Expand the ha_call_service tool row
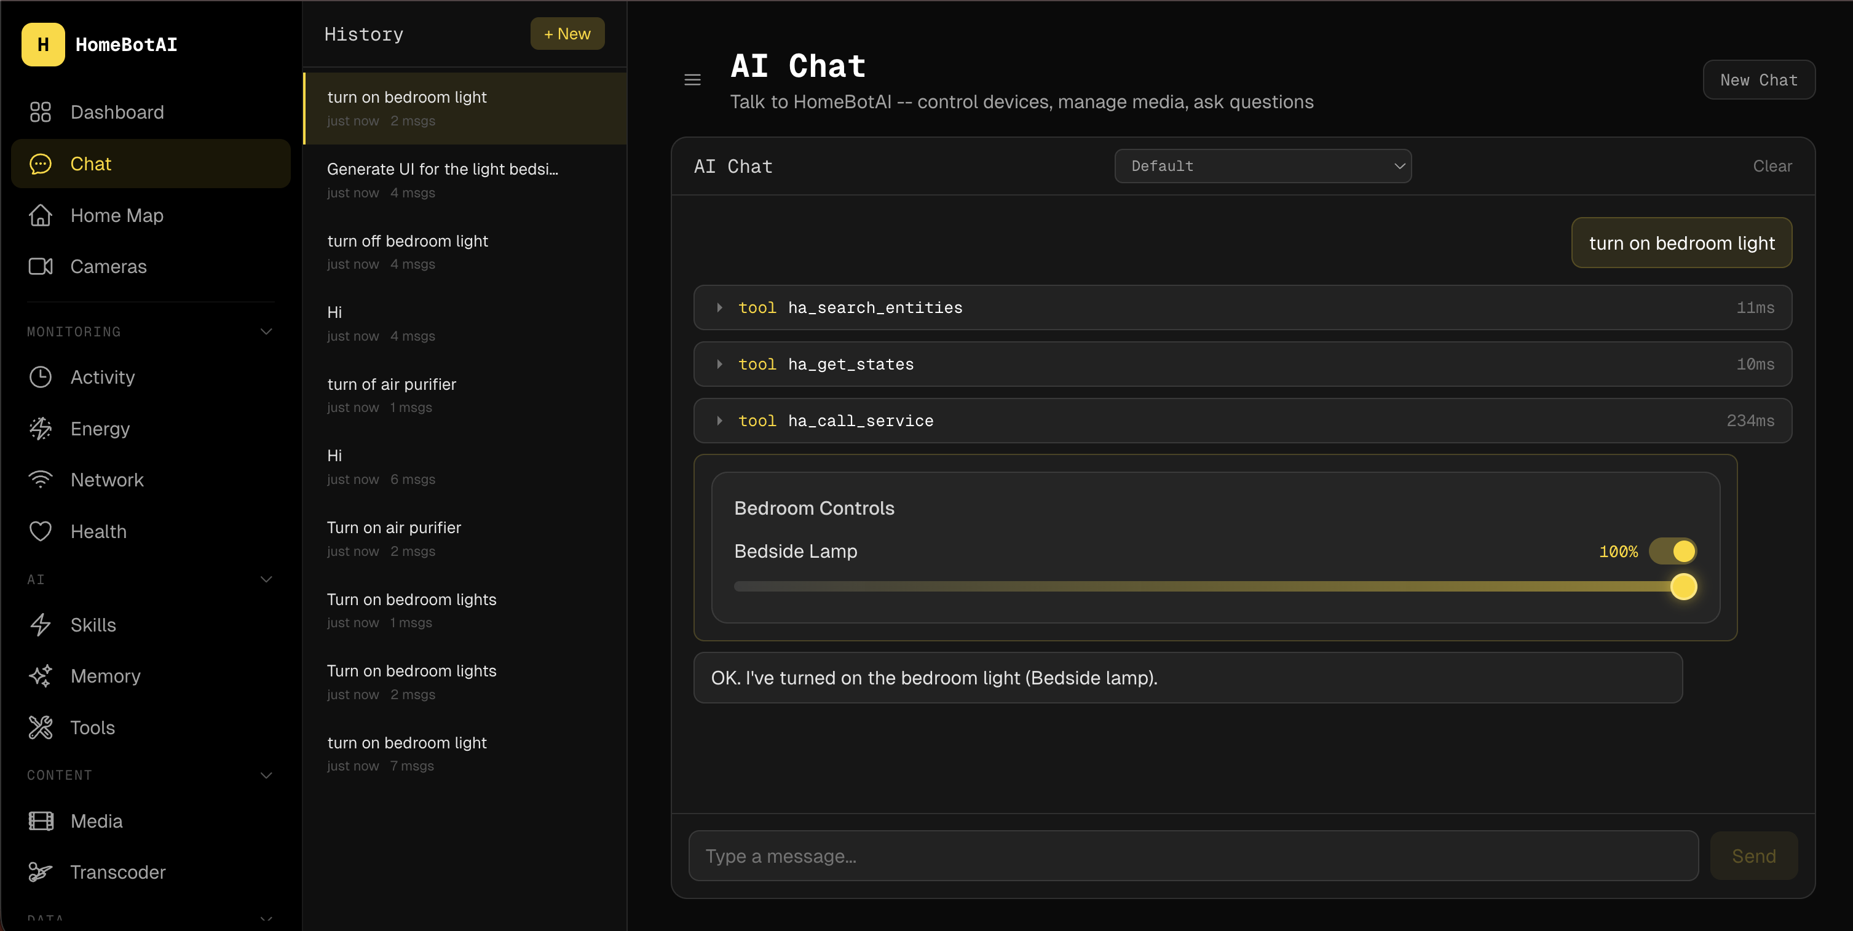Viewport: 1853px width, 931px height. pyautogui.click(x=719, y=421)
